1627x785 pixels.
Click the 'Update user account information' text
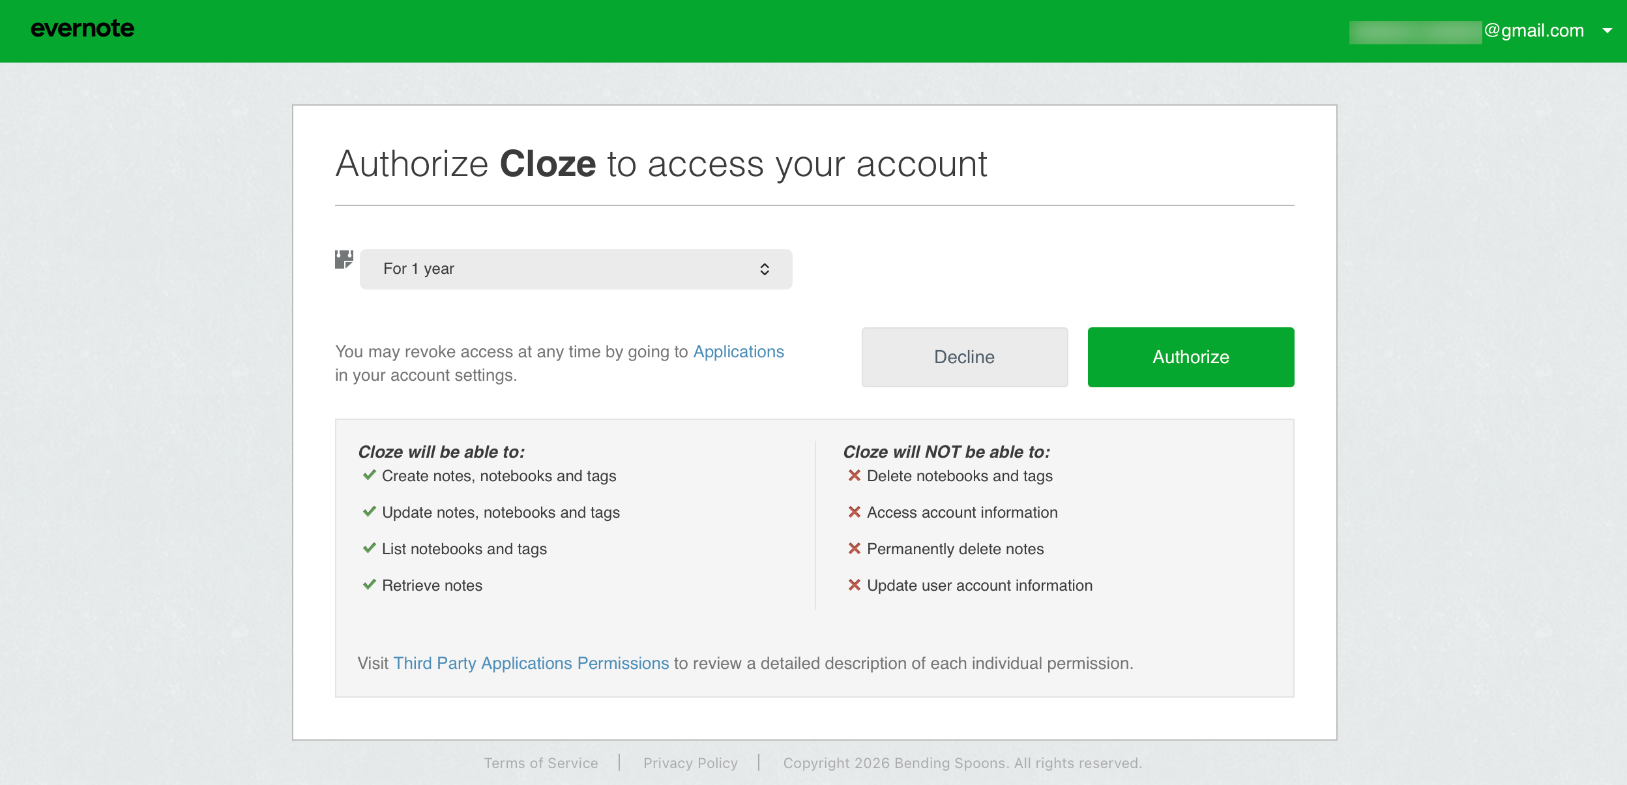pyautogui.click(x=980, y=585)
